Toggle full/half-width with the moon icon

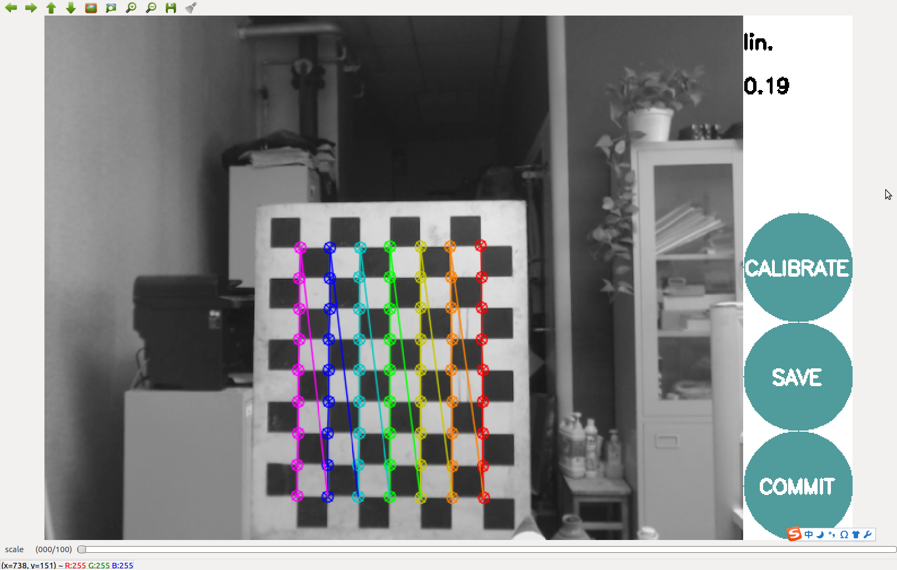[x=820, y=534]
